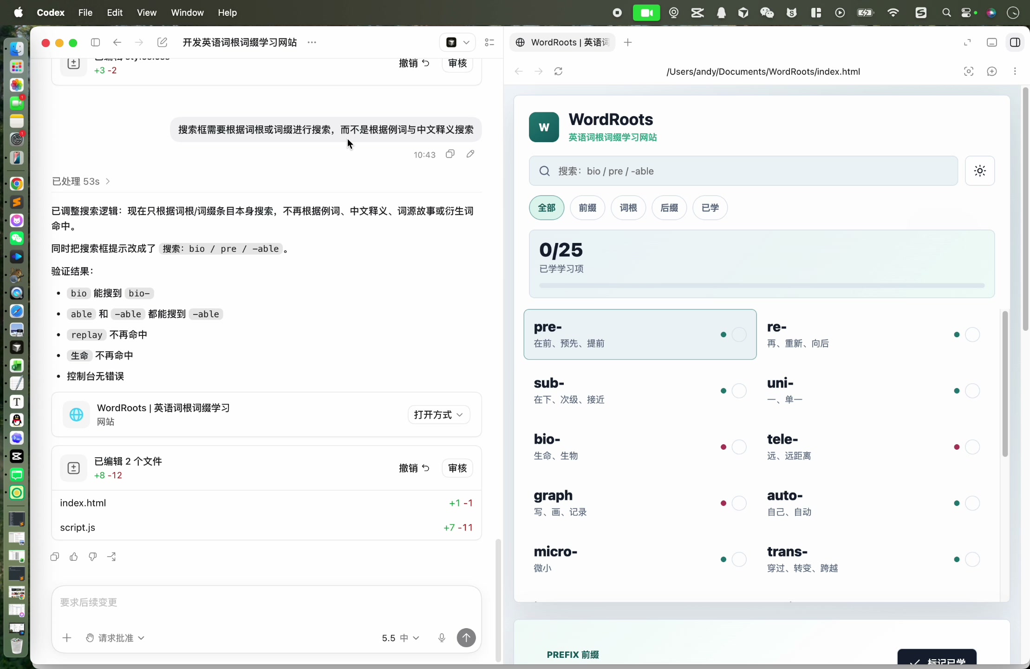The image size is (1030, 669).
Task: Mark graph as learned circle
Action: 739,503
